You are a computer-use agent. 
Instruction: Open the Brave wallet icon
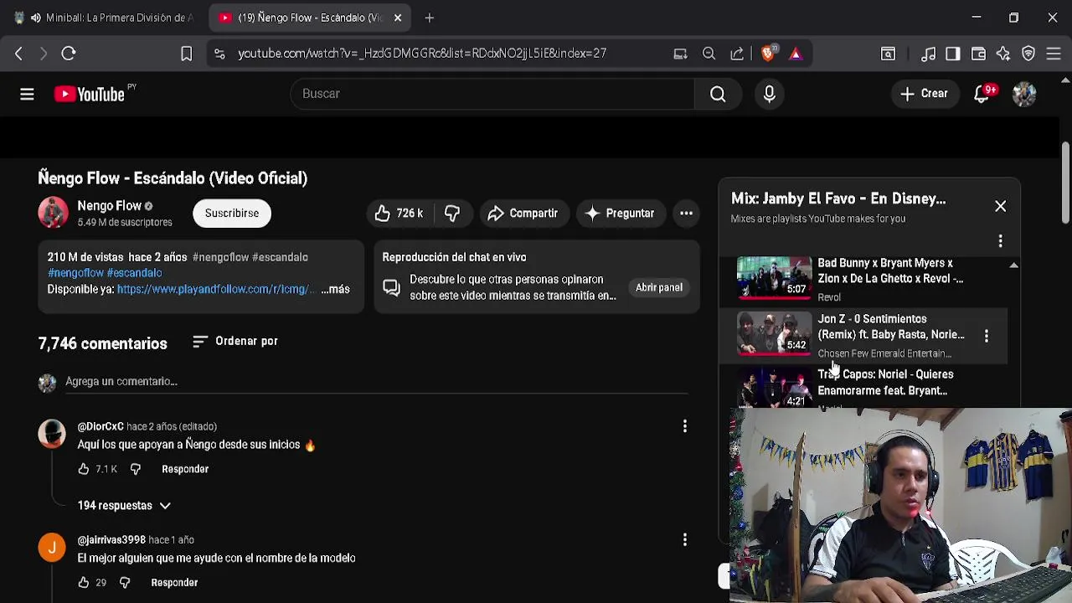click(x=978, y=54)
